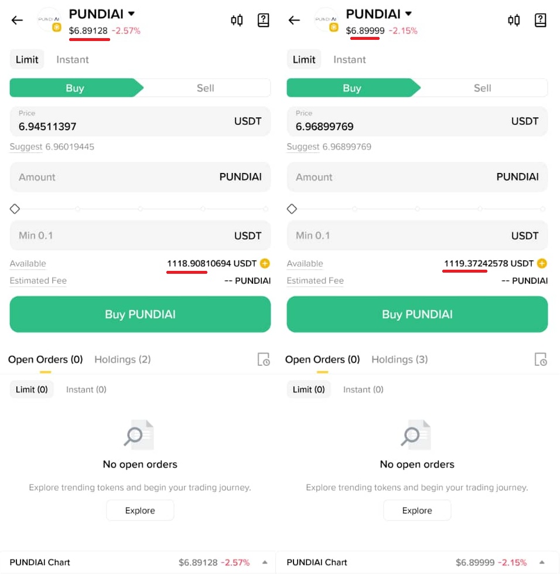Click the Explore button in the left panel

coord(140,510)
